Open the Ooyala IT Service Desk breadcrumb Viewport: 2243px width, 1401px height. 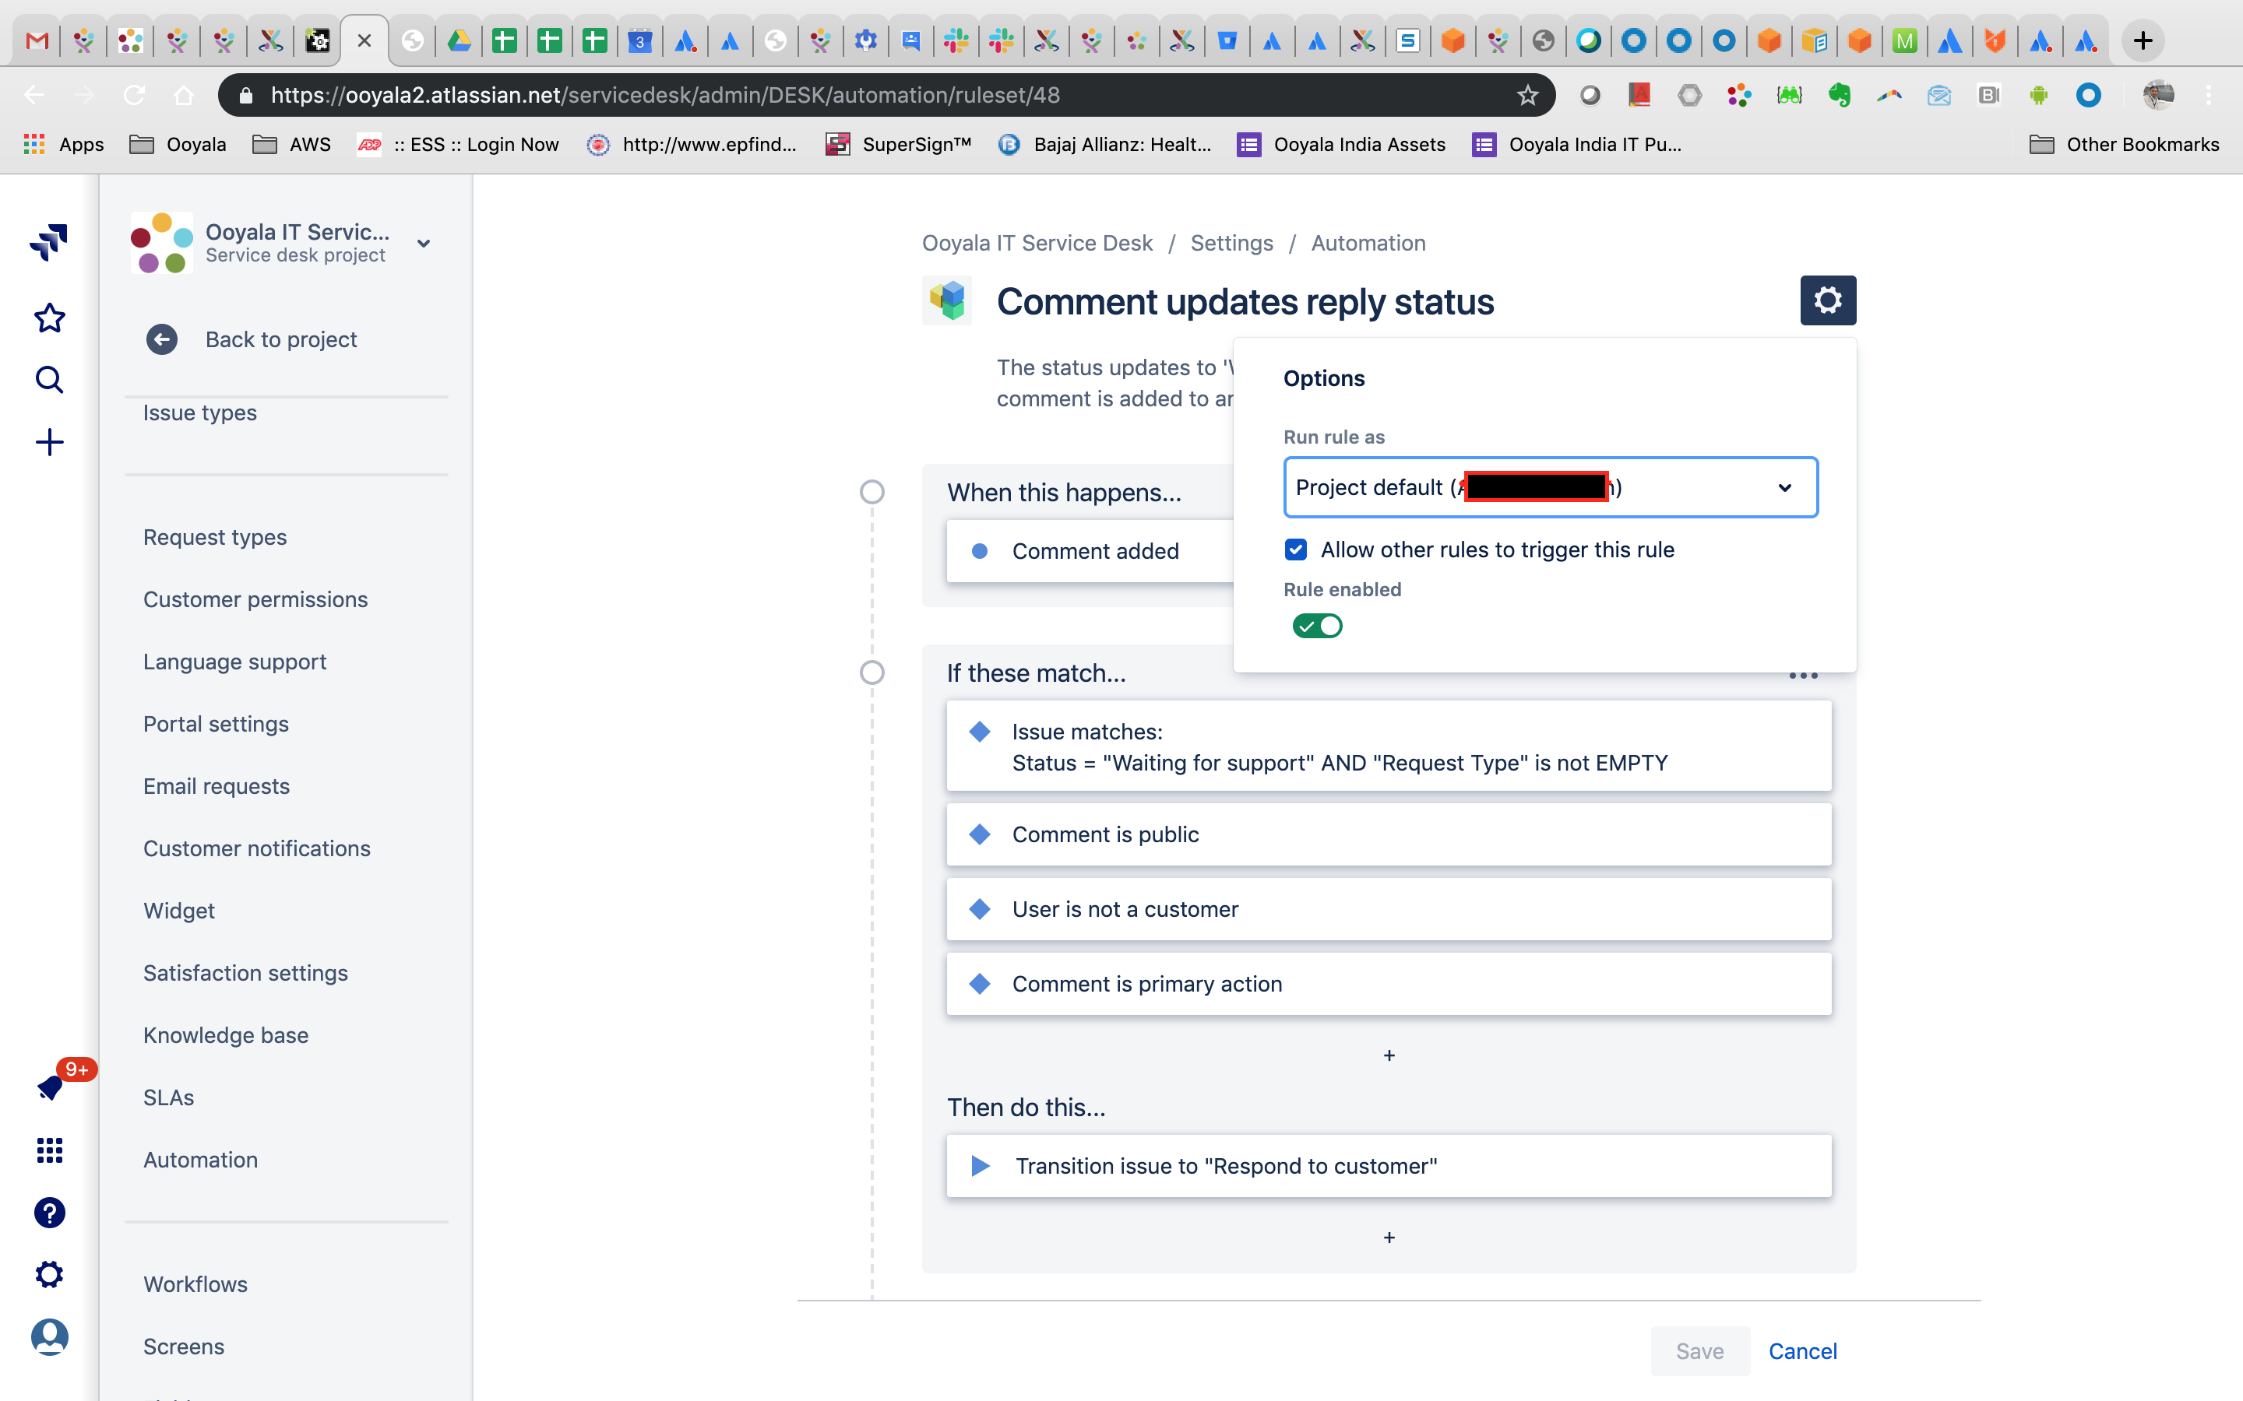click(1037, 243)
